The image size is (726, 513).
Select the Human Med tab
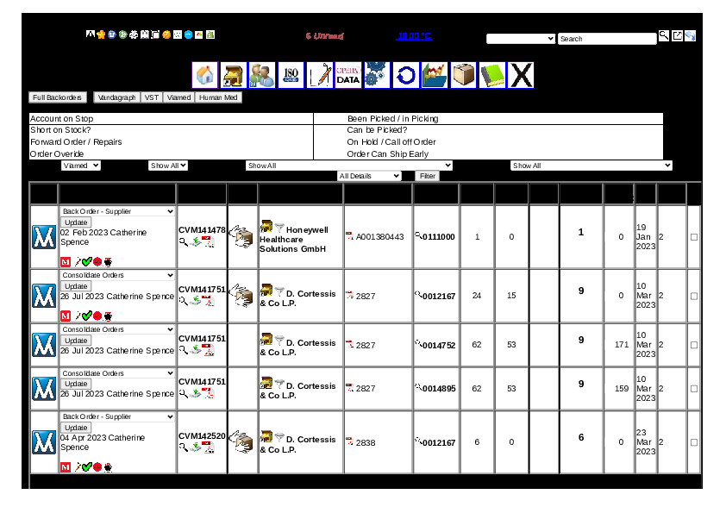pos(219,97)
